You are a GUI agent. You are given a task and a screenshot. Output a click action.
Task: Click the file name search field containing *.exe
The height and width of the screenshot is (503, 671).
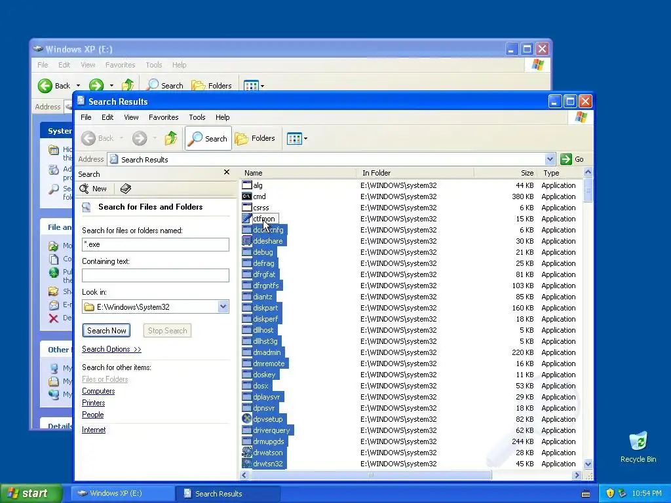pos(155,244)
